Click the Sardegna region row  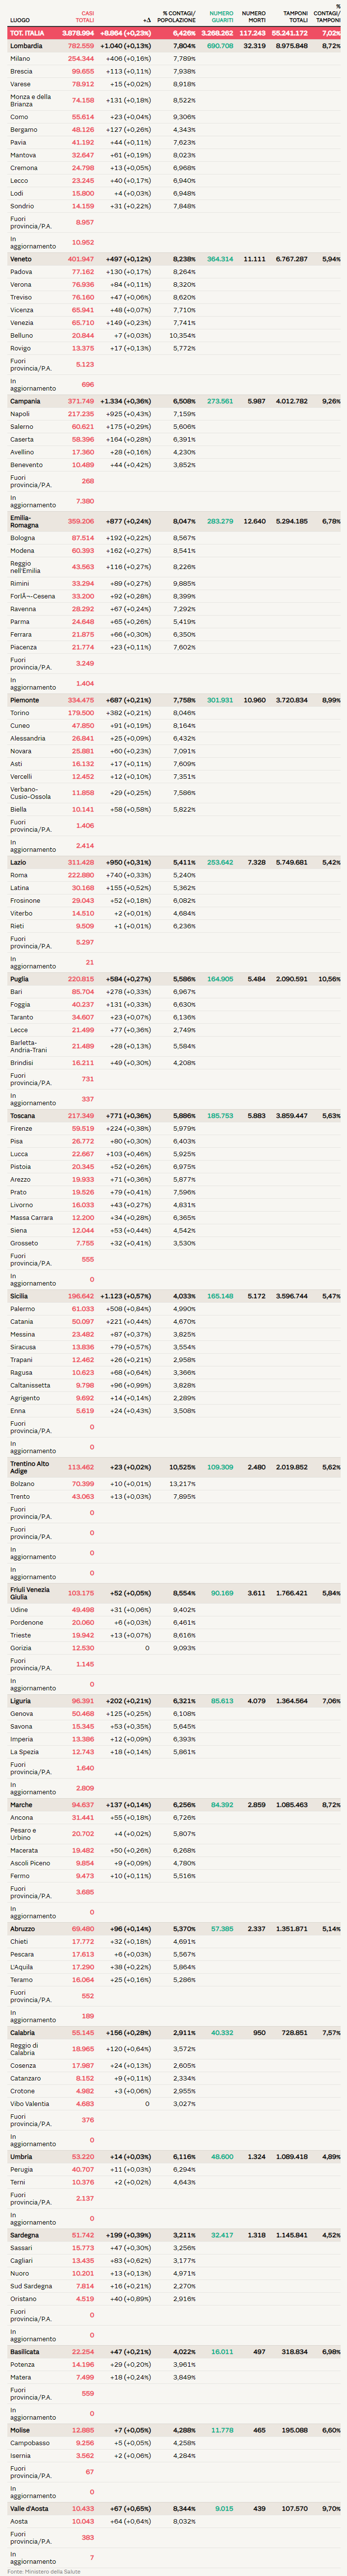[26, 2255]
